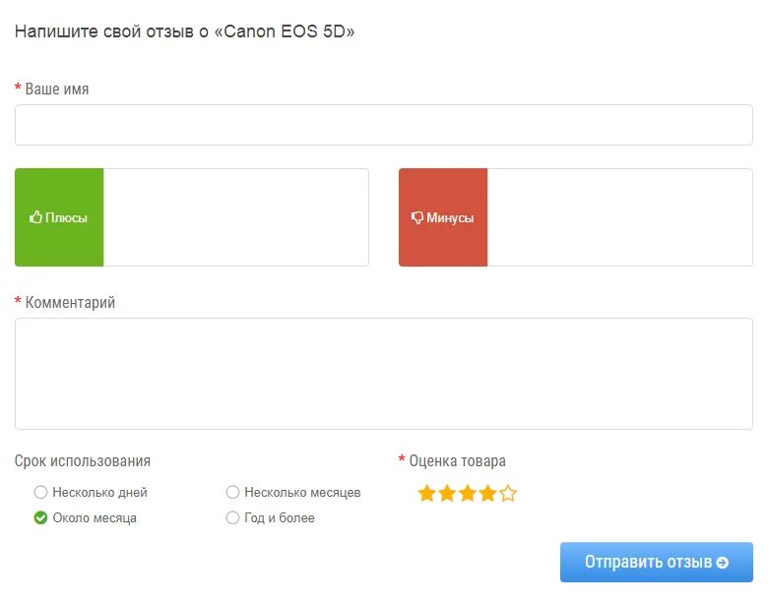Click the green Плюсы label block
768x601 pixels.
[x=59, y=217]
